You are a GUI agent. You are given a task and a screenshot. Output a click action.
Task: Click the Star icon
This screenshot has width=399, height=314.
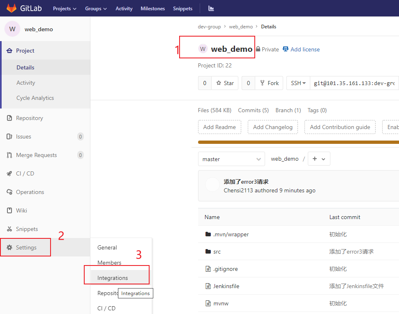point(219,83)
